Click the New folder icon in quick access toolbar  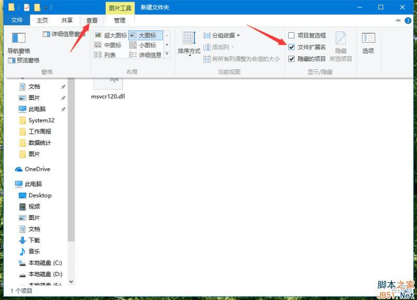(x=37, y=7)
